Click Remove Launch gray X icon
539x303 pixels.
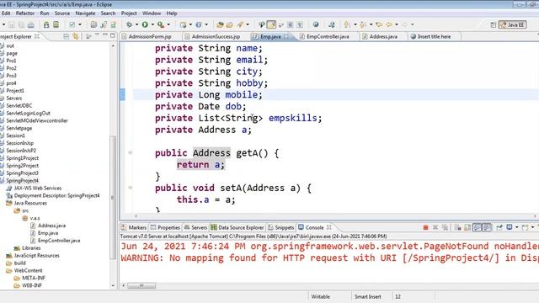(x=435, y=227)
